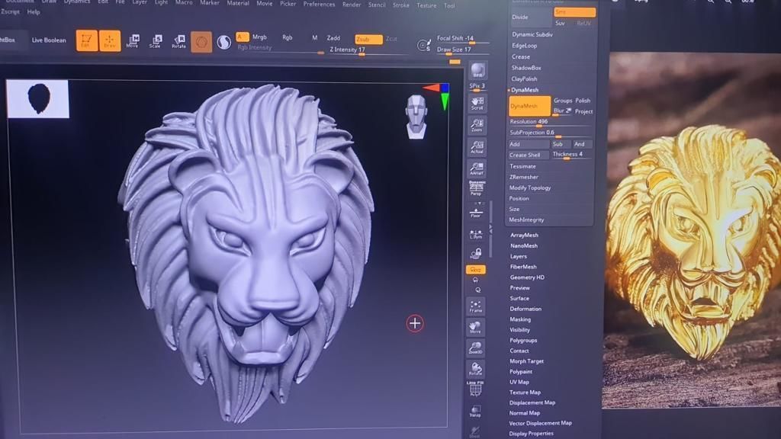This screenshot has width=781, height=439.
Task: Click the right shelf Move view icon
Action: 475,327
